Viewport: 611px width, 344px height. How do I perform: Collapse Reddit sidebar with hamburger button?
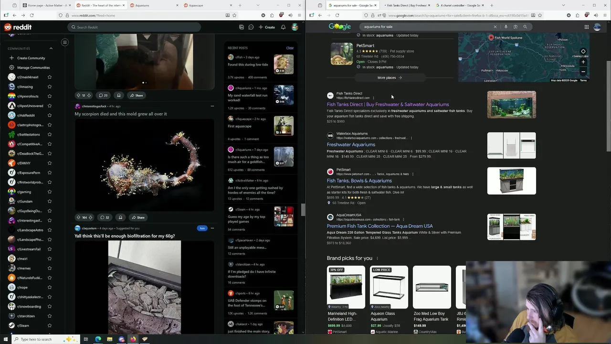click(x=65, y=42)
